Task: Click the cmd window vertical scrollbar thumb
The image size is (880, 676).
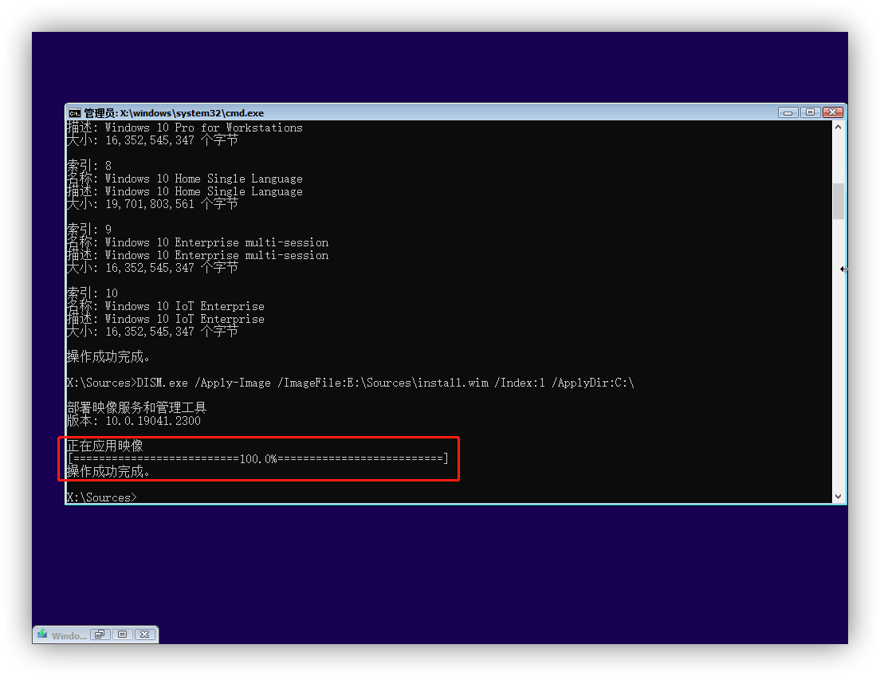Action: (x=839, y=201)
